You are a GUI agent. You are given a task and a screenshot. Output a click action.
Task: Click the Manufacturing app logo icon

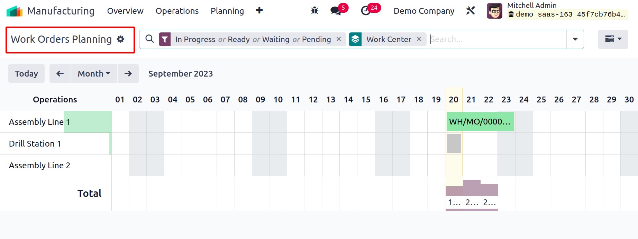15,11
